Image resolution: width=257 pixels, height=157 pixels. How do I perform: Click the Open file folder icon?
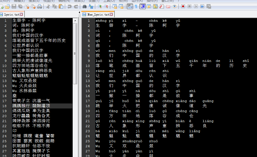(x=8, y=7)
